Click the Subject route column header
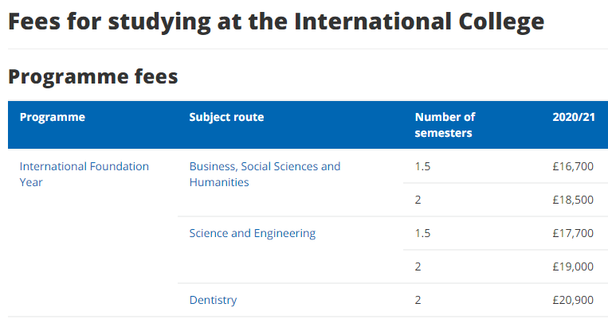The image size is (608, 319). point(226,117)
